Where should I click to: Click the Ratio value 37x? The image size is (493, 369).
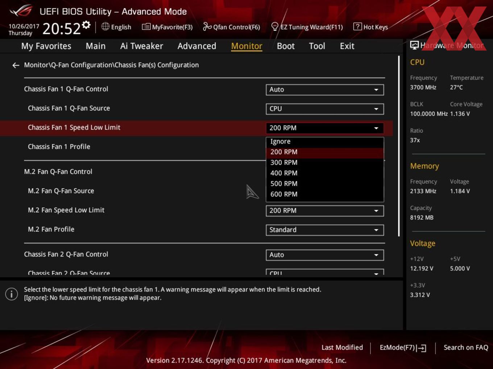[415, 140]
